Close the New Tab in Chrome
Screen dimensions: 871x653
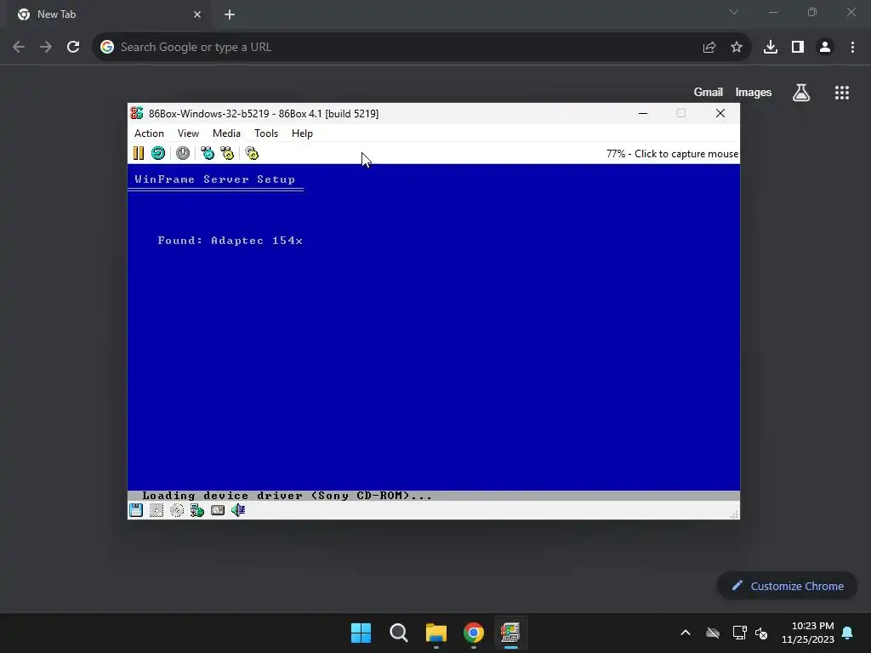tap(197, 14)
